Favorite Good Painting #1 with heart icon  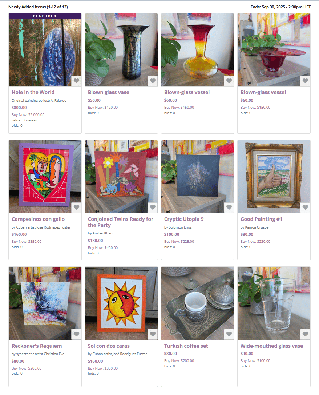coord(305,207)
